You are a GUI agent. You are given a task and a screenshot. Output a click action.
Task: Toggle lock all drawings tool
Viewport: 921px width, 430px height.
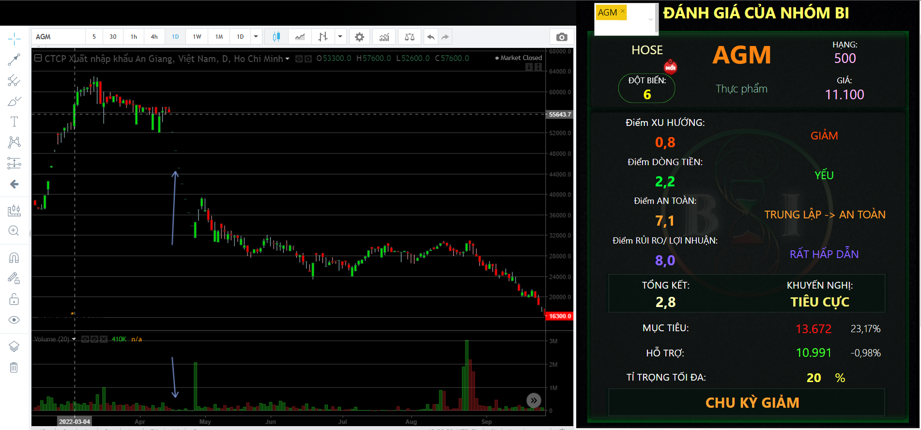click(x=14, y=299)
